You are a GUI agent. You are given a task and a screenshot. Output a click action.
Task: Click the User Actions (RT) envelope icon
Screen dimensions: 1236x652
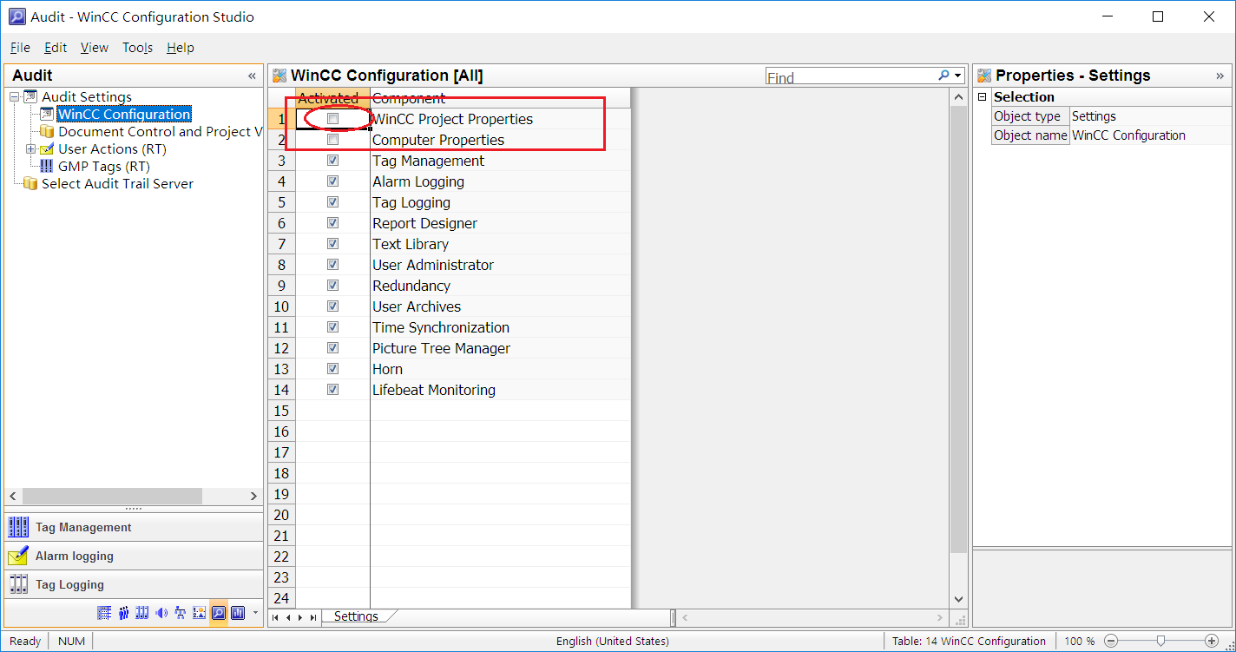click(x=47, y=148)
